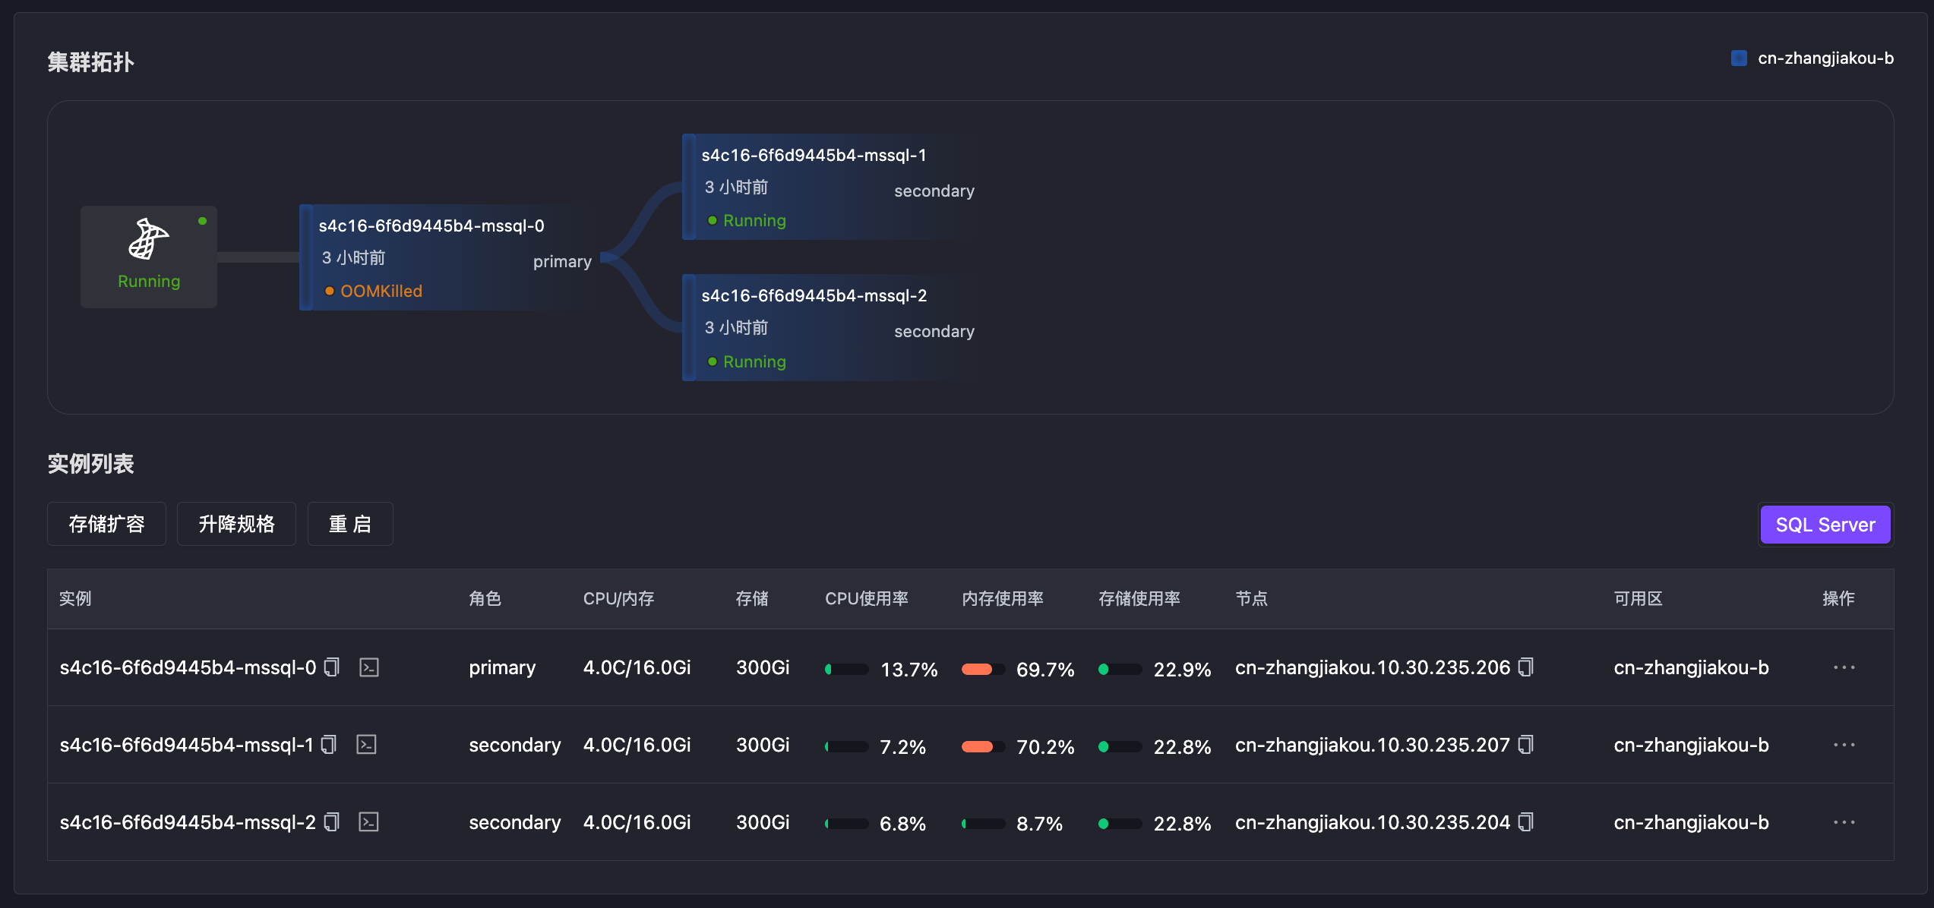The height and width of the screenshot is (908, 1934).
Task: Copy instance name s4c16-6f6d9445b4-mssql-0
Action: coord(331,667)
